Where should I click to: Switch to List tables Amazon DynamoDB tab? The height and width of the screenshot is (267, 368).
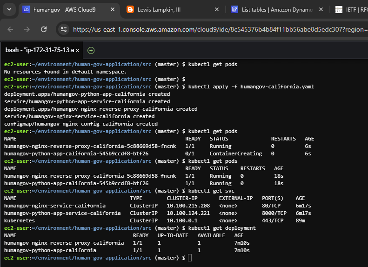coord(277,10)
